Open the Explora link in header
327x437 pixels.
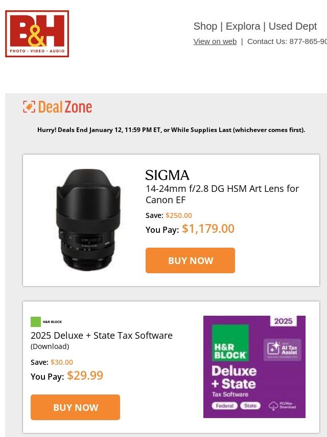point(243,26)
